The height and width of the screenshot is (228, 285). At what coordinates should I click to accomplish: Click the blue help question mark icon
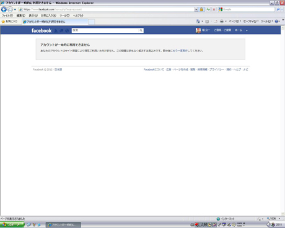click(x=276, y=21)
